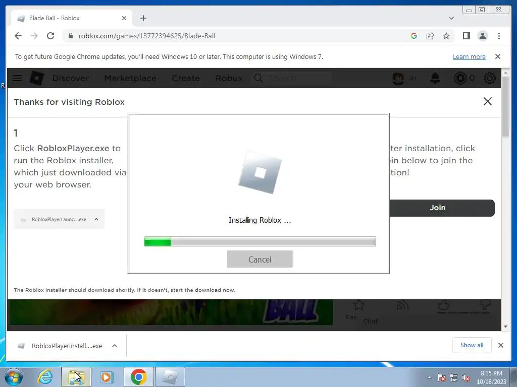Screen dimensions: 517x387
Task: Show hidden system tray icons
Action: point(429,378)
